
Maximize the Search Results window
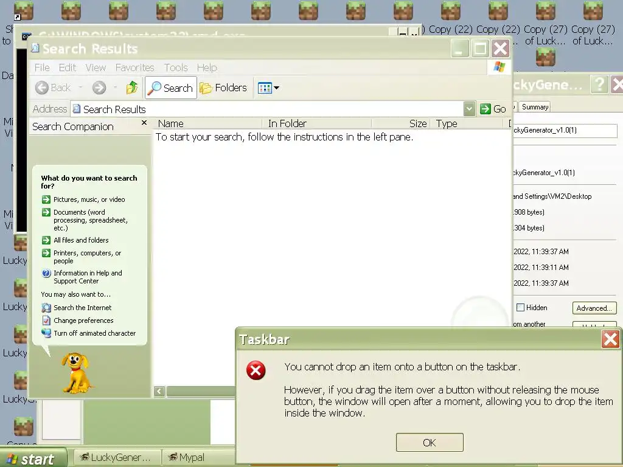(480, 49)
